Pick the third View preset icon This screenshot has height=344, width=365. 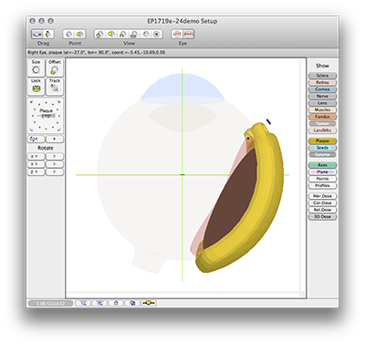[x=122, y=34]
